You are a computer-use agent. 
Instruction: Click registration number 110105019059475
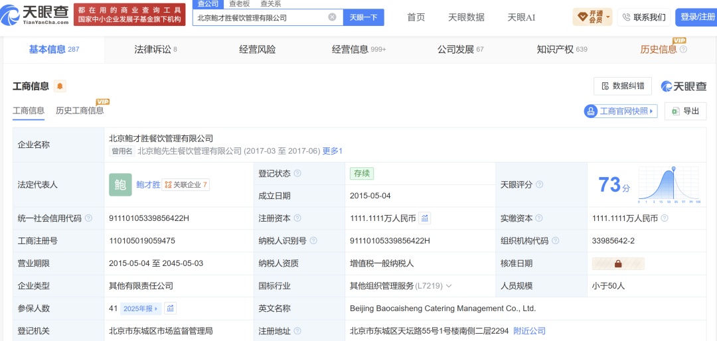click(142, 241)
